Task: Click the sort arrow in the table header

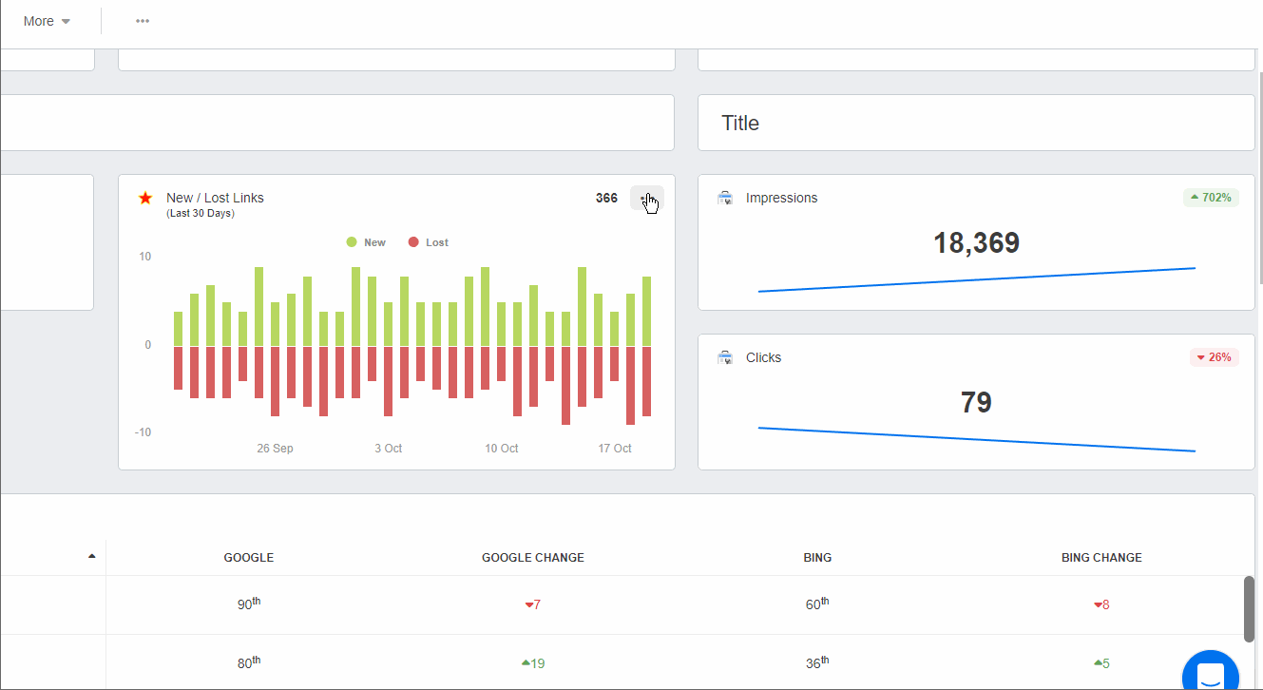Action: coord(92,556)
